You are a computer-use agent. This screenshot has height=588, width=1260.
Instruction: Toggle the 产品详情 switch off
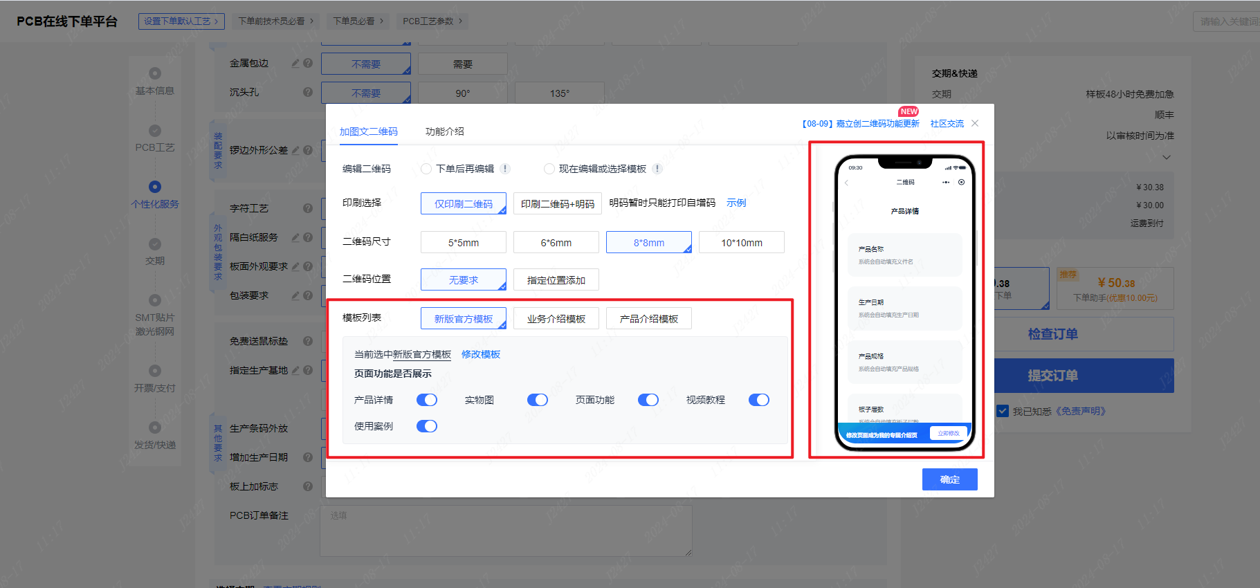[x=427, y=400]
